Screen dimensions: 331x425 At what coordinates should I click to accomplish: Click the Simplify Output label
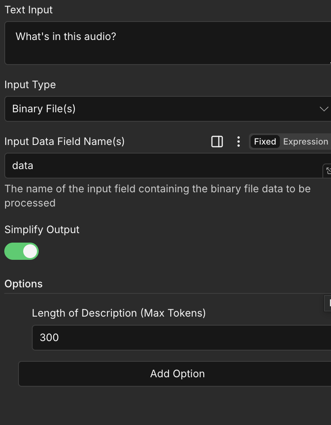(x=42, y=230)
